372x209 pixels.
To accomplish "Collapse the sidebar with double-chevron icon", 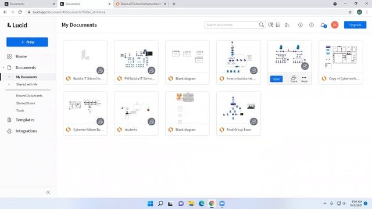I will coord(48,192).
